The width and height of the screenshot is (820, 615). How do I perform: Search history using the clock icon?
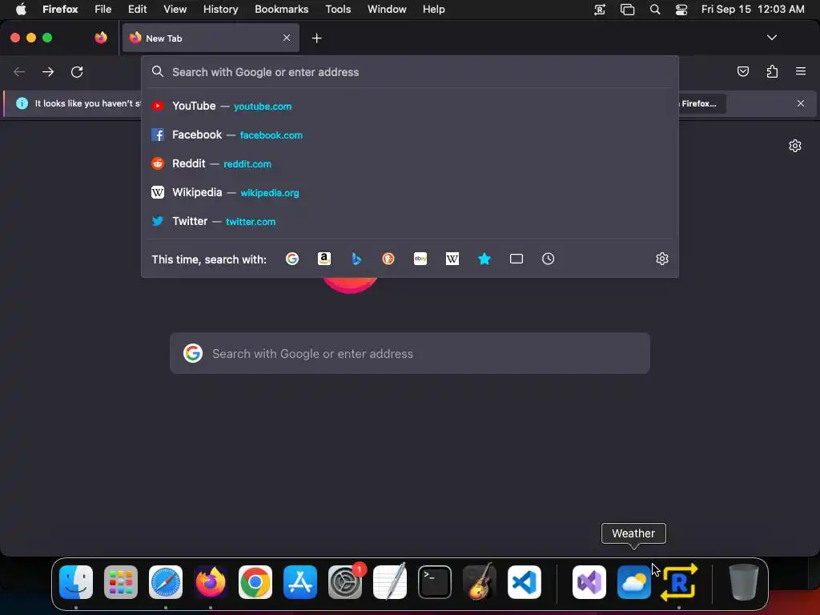pos(548,259)
